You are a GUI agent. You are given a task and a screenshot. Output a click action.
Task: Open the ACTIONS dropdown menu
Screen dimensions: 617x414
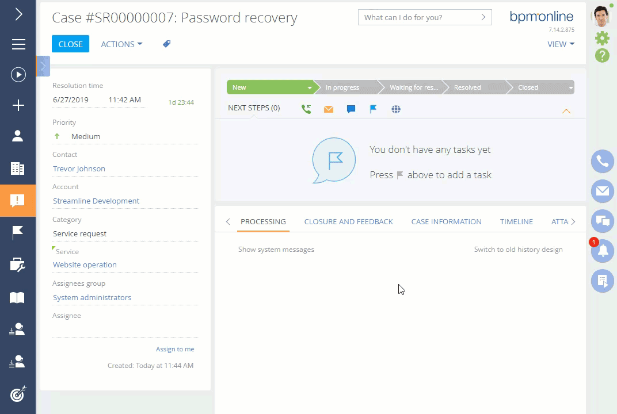point(121,44)
